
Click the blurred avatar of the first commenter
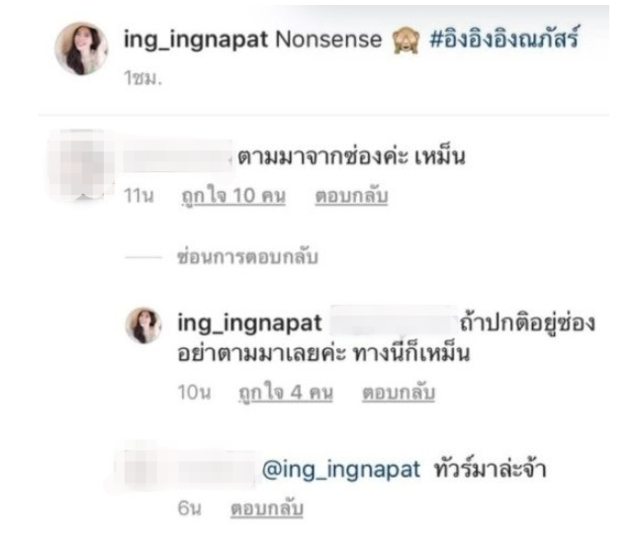80,165
